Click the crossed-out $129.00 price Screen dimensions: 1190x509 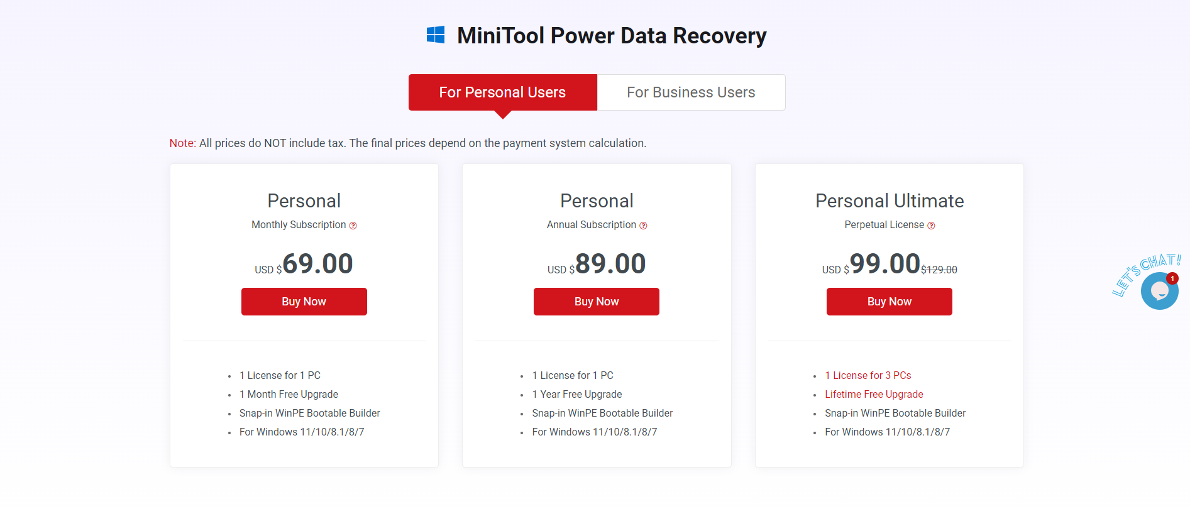point(939,270)
